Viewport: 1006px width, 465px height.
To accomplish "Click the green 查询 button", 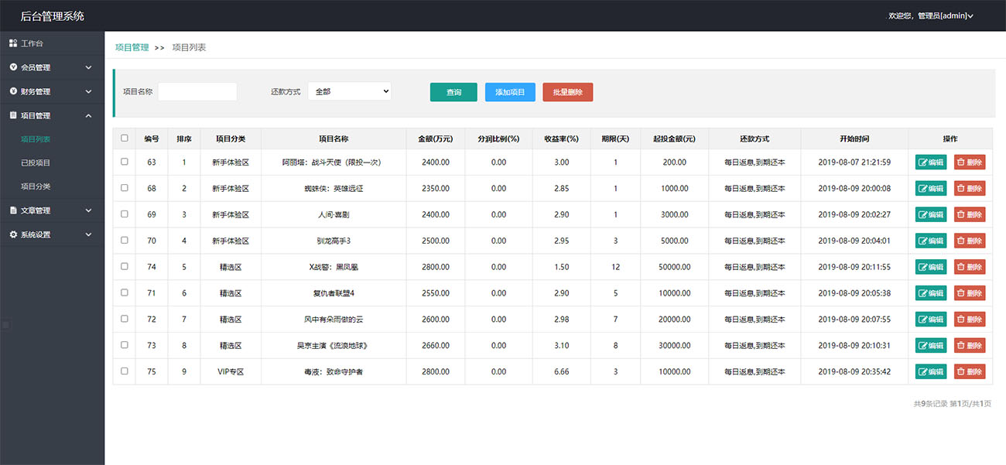I will [453, 92].
